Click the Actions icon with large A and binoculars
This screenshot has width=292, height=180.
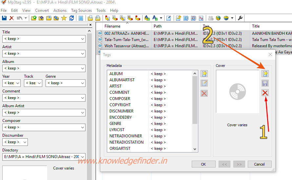pyautogui.click(x=147, y=18)
